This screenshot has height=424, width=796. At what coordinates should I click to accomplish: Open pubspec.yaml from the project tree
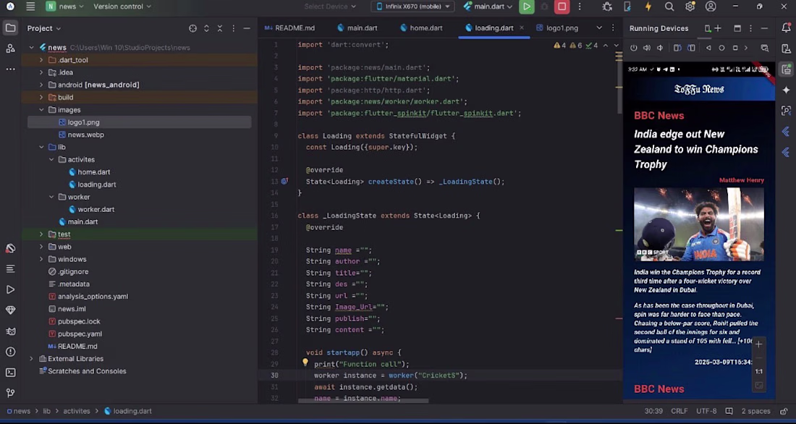(x=80, y=334)
